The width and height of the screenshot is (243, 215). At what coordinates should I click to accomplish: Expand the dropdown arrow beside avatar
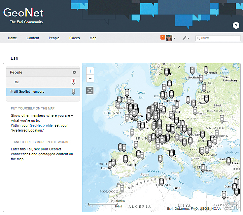pyautogui.click(x=175, y=38)
